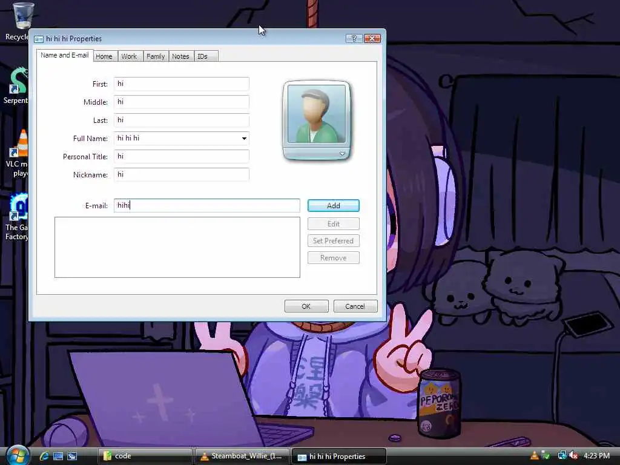Click the Windows Start orb
This screenshot has width=620, height=465.
18,455
